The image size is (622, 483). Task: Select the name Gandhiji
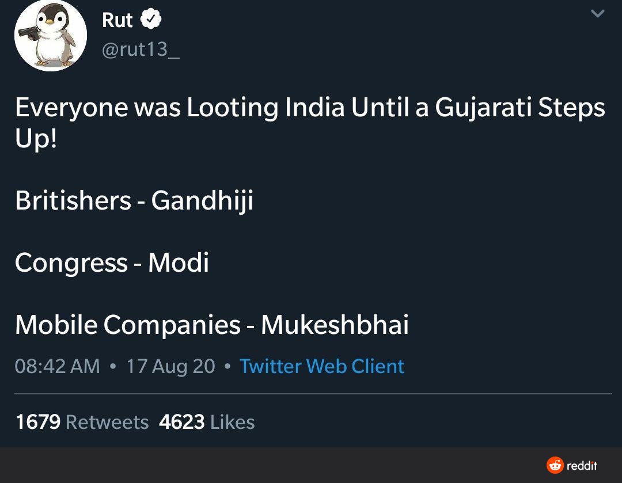[202, 200]
